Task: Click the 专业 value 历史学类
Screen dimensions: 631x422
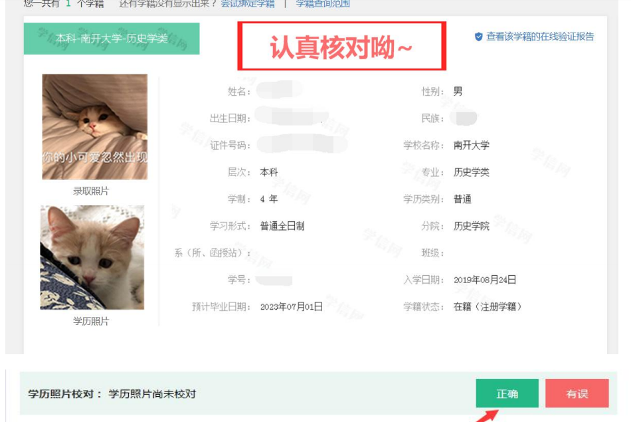Action: pyautogui.click(x=471, y=172)
